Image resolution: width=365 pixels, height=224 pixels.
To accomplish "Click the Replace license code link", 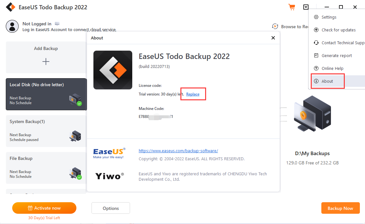I will tap(193, 94).
